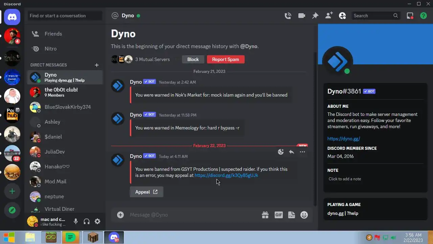The width and height of the screenshot is (433, 244).
Task: Click Dyno username in first warning message
Action: point(136,82)
